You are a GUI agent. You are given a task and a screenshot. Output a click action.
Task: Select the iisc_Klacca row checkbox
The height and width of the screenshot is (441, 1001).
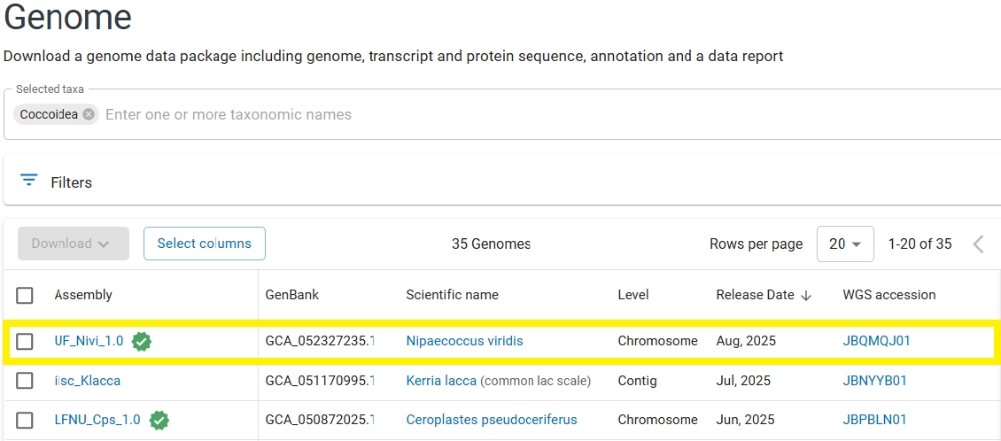(25, 381)
